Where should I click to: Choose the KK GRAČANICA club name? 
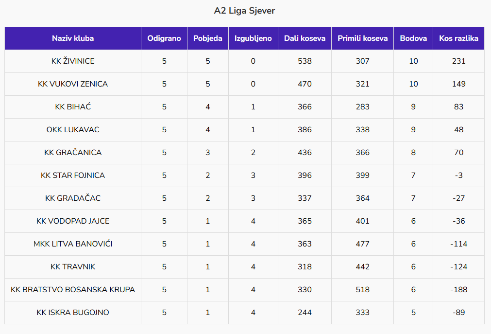[73, 153]
